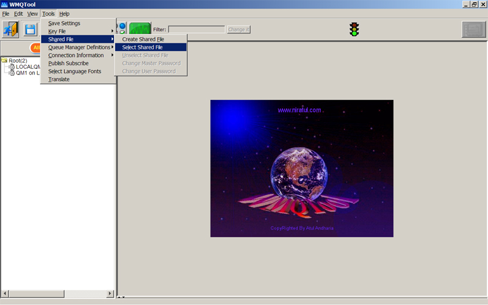
Task: Click the traffic light status icon
Action: point(354,29)
